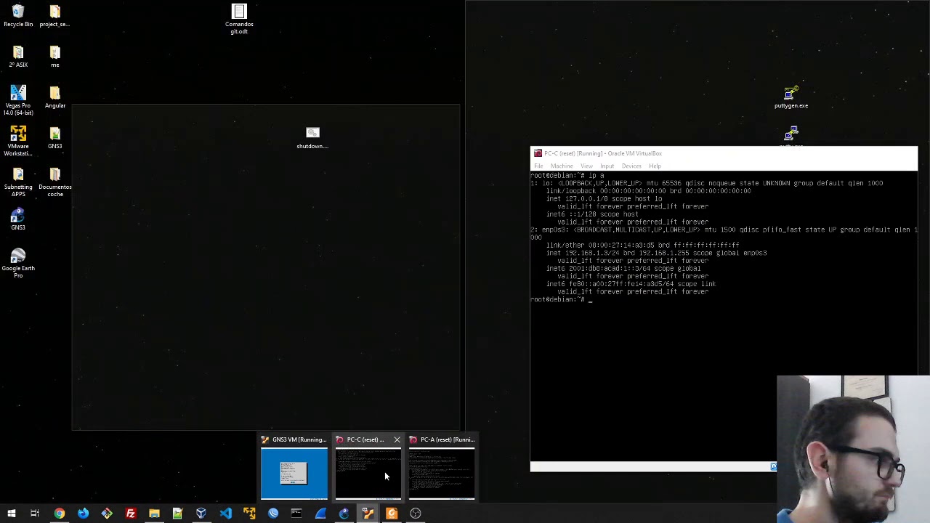Screen dimensions: 930x523
Task: Open the GNS3 folder icon on desktop
Action: tap(54, 137)
